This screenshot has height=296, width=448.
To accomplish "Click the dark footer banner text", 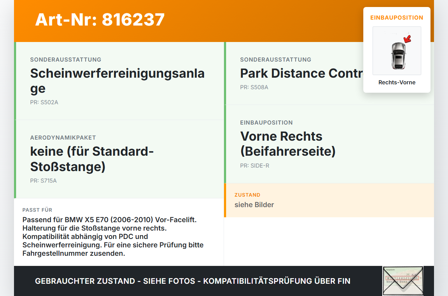I will pyautogui.click(x=192, y=281).
